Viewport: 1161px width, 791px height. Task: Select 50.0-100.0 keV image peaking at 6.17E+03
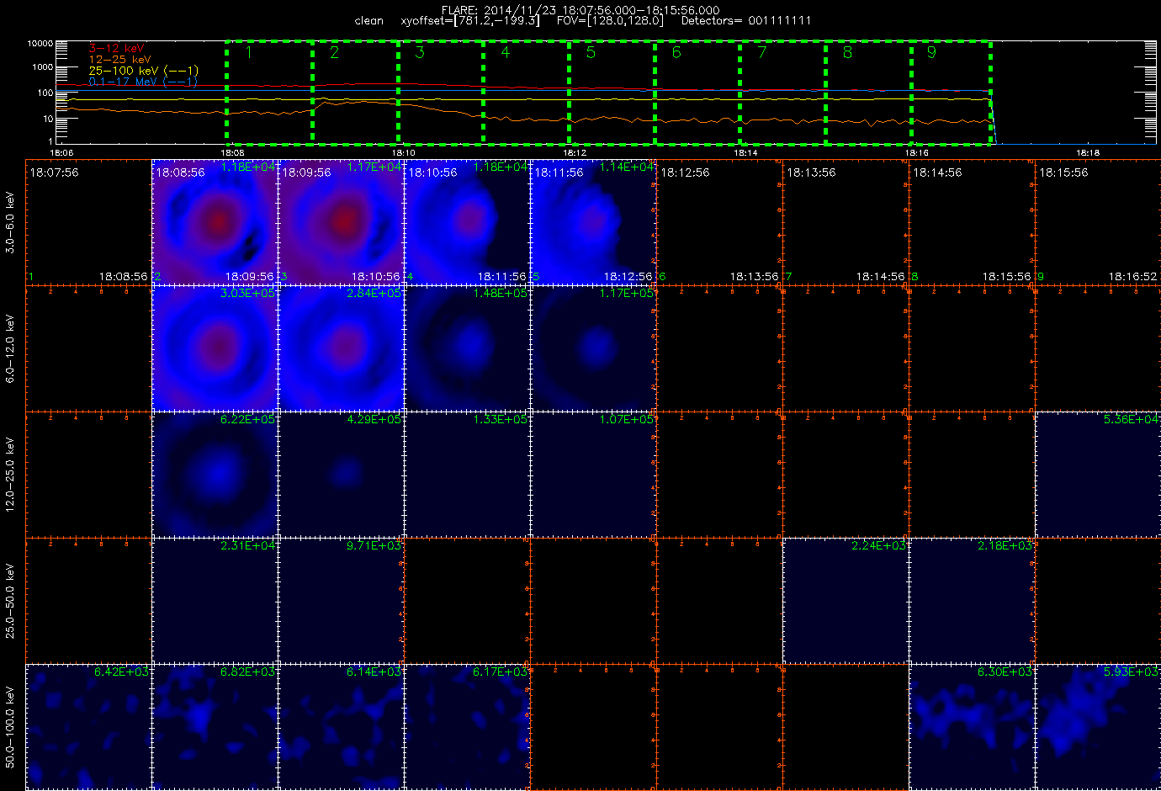468,726
